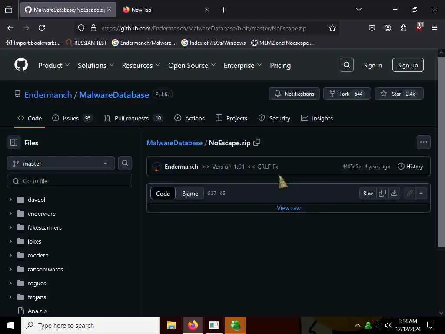The image size is (445, 334).
Task: Expand the Enterprise menu
Action: coord(242,65)
